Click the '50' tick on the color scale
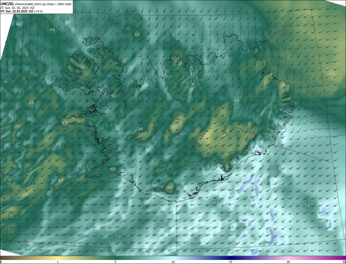346x264 pixels. coord(344,262)
